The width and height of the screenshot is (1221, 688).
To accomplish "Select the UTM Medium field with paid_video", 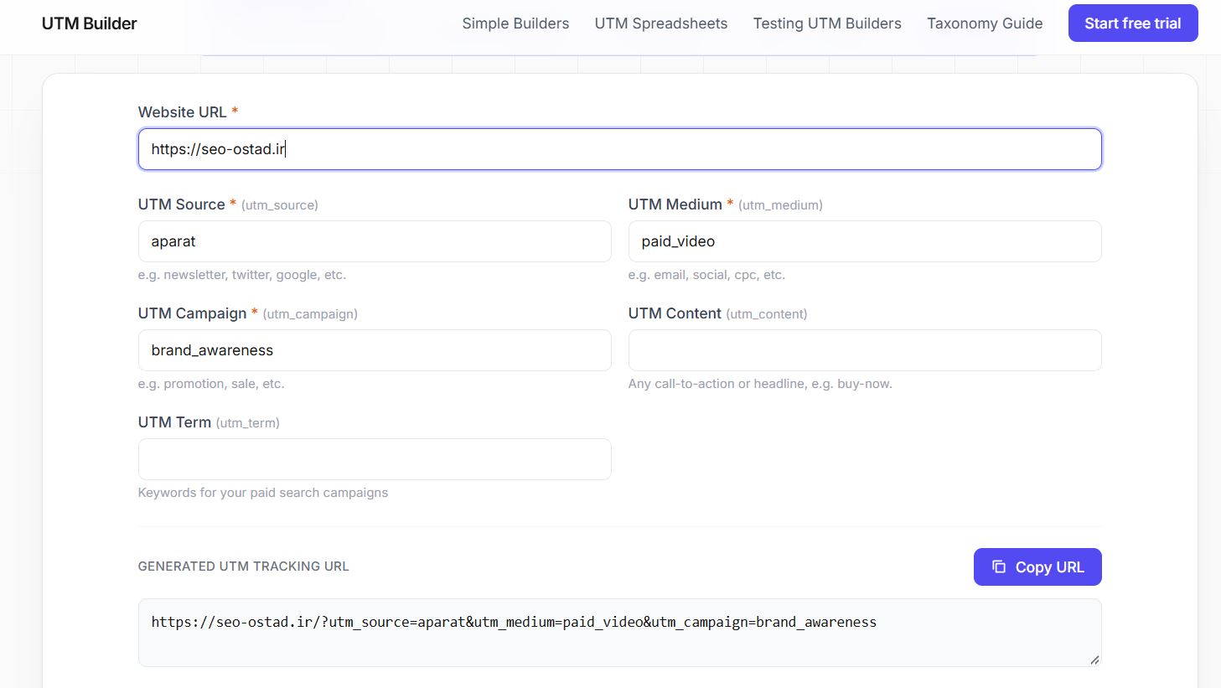I will (x=865, y=241).
